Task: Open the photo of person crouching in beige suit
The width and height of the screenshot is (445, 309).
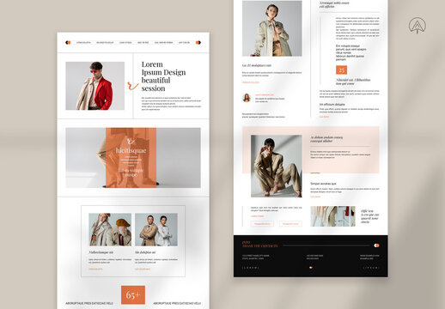Action: [277, 167]
